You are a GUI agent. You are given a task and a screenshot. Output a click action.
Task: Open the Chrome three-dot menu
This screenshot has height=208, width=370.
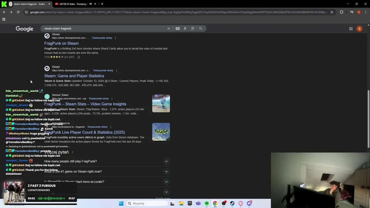click(365, 12)
